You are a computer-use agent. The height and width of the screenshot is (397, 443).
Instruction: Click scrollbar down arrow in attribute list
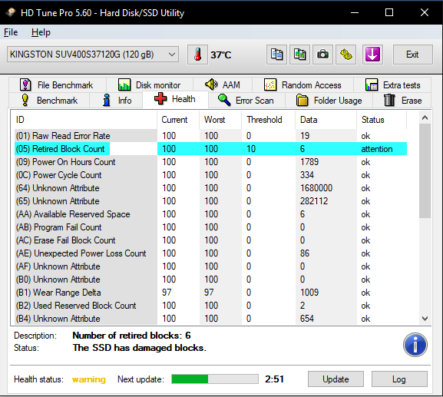(425, 319)
